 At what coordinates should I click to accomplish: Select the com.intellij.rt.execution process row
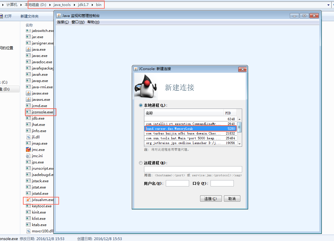coord(191,124)
